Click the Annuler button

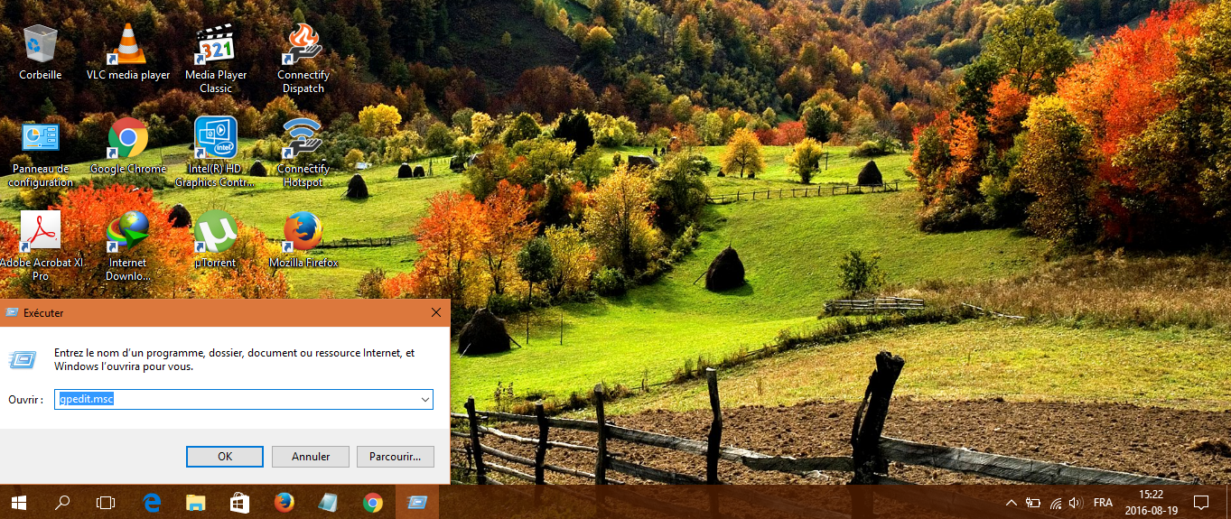[311, 457]
